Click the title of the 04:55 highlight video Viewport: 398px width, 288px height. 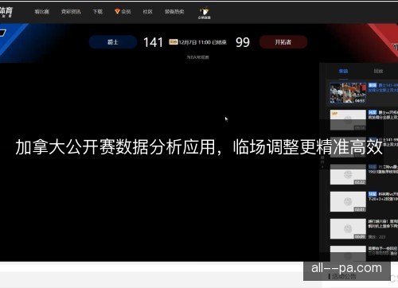(383, 88)
